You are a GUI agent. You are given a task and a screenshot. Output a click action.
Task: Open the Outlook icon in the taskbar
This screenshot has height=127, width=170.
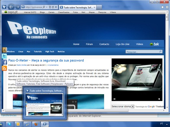[x=18, y=124]
